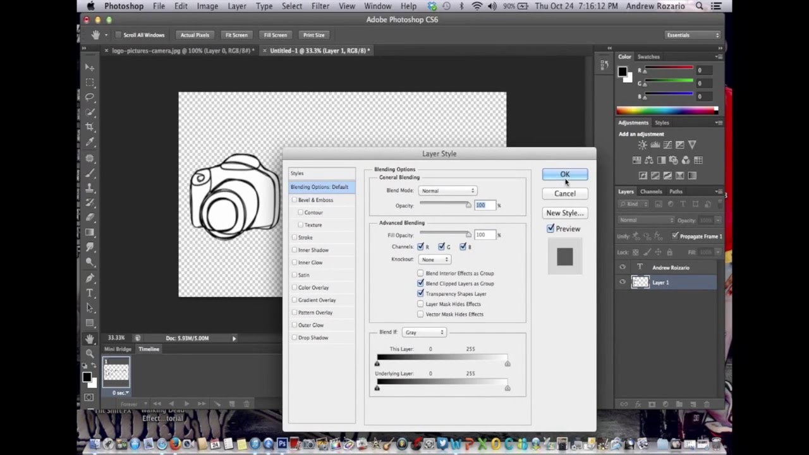Screen dimensions: 809x455
Task: Select the Crop tool
Action: click(90, 127)
